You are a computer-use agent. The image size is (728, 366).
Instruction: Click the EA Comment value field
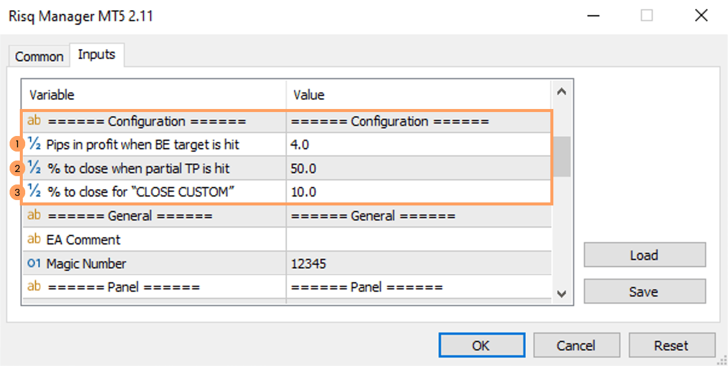click(x=417, y=240)
